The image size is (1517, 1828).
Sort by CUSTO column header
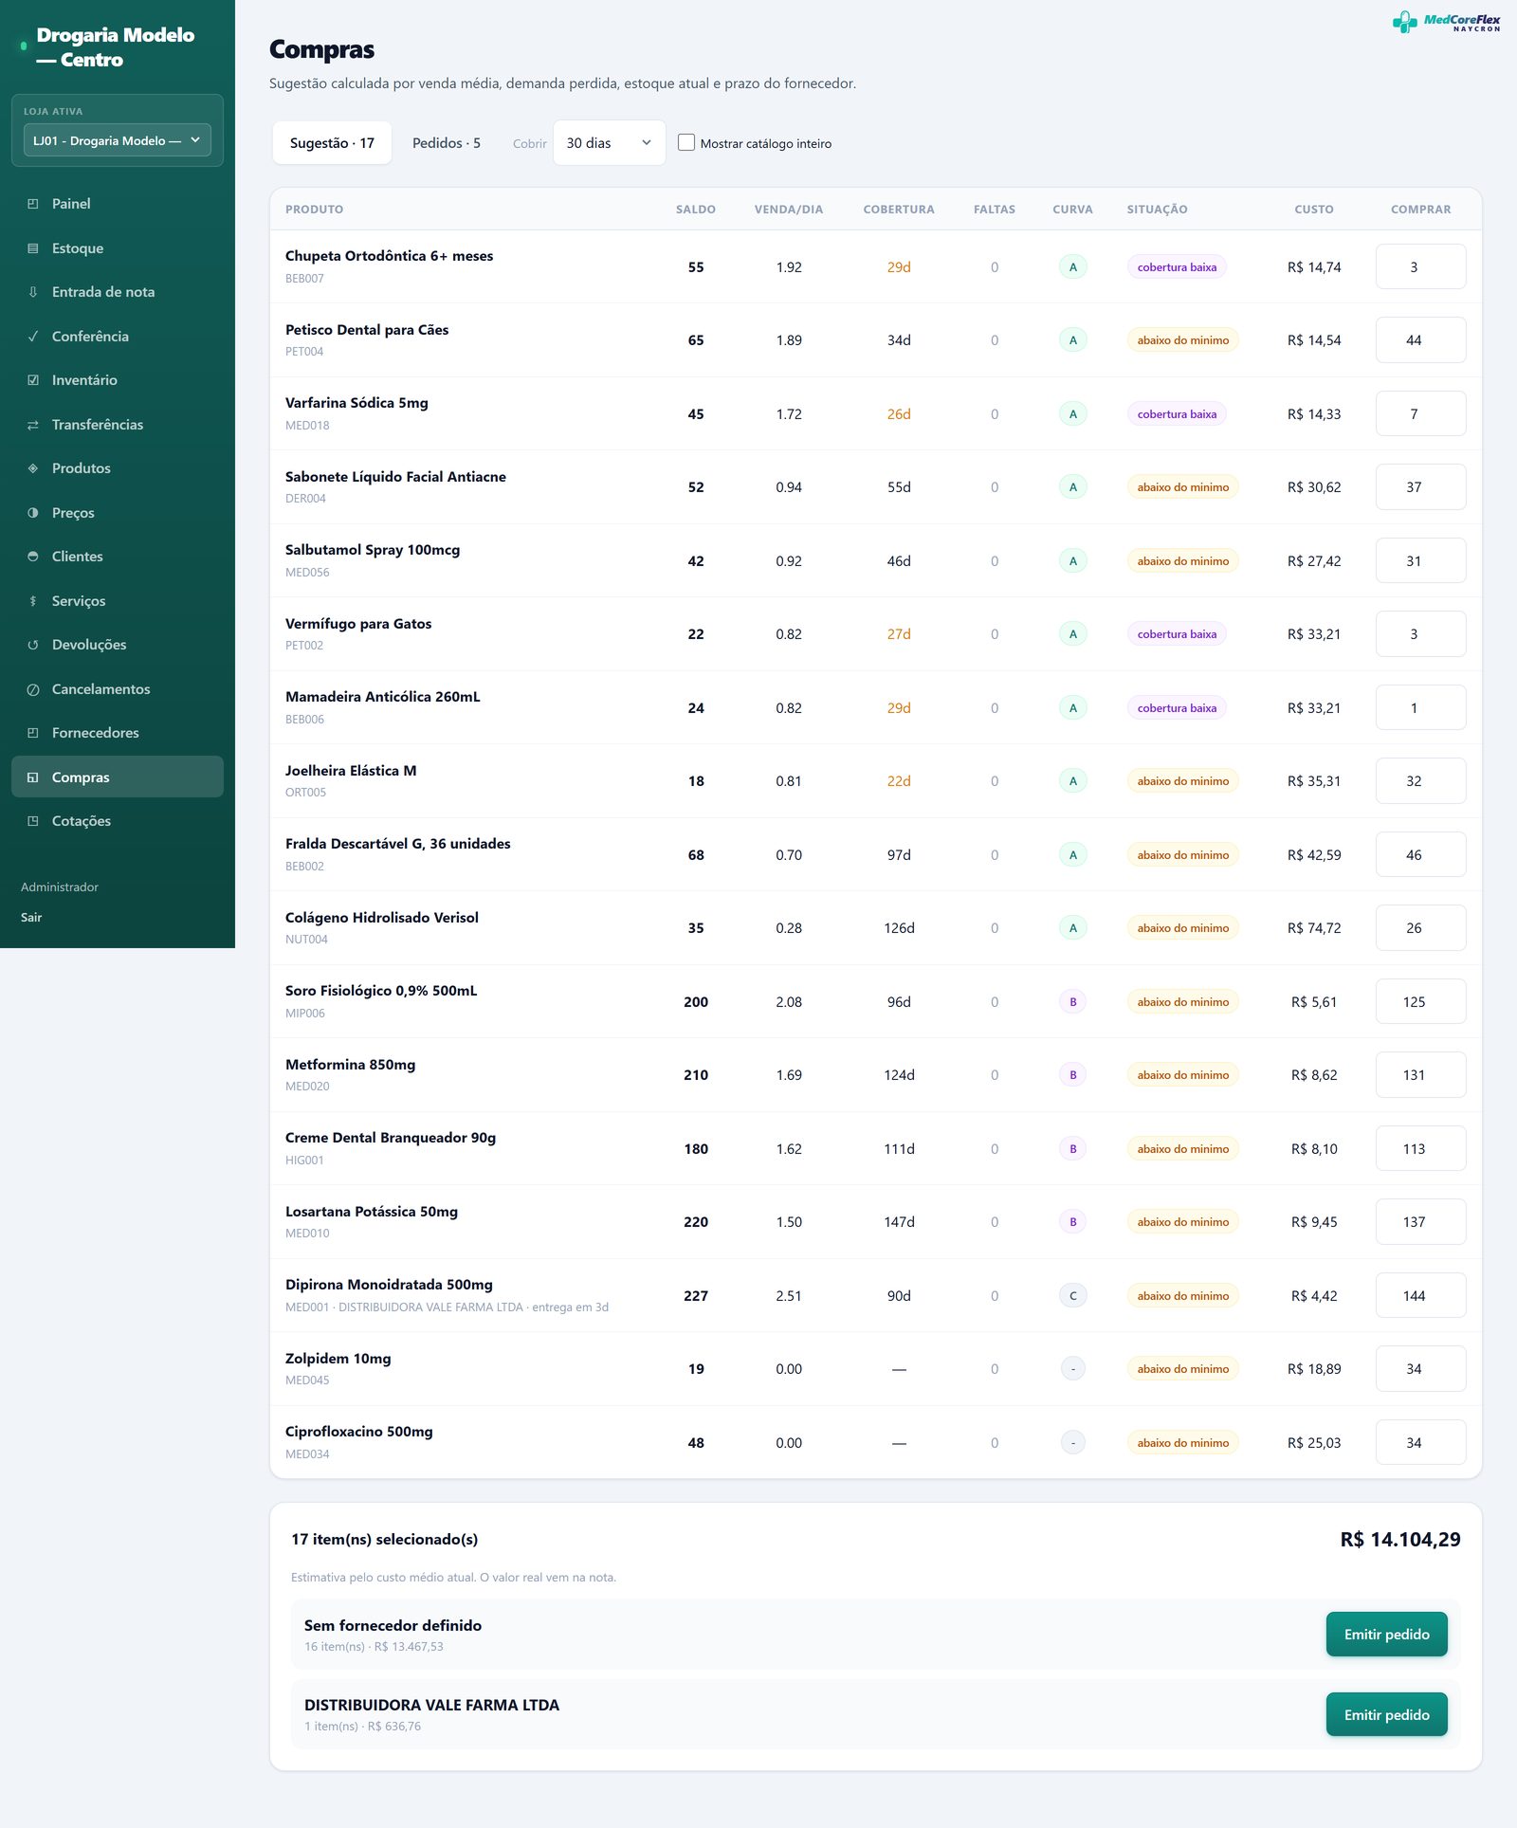[x=1314, y=210]
